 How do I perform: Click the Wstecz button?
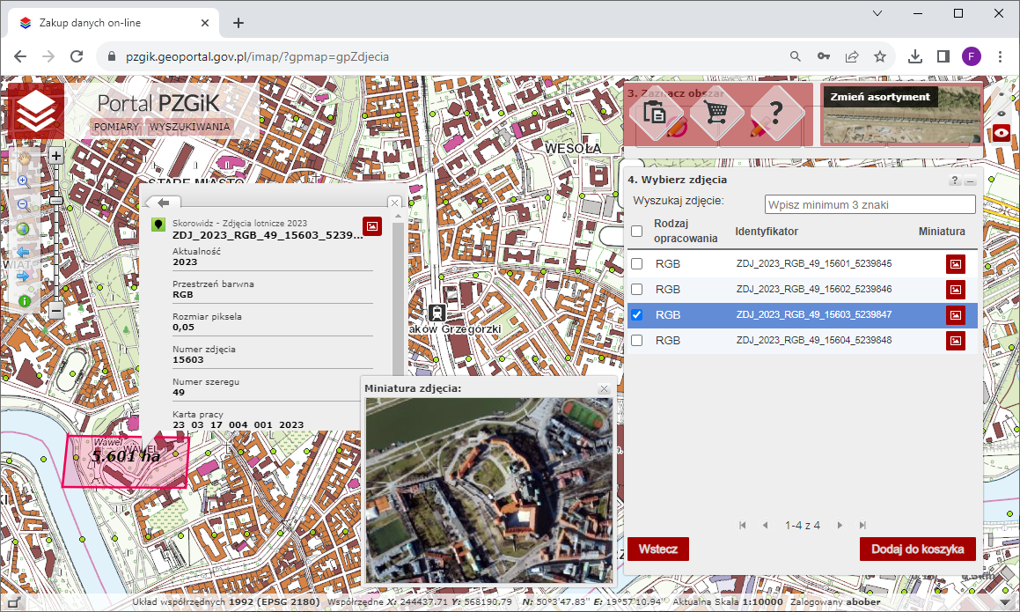tap(657, 549)
